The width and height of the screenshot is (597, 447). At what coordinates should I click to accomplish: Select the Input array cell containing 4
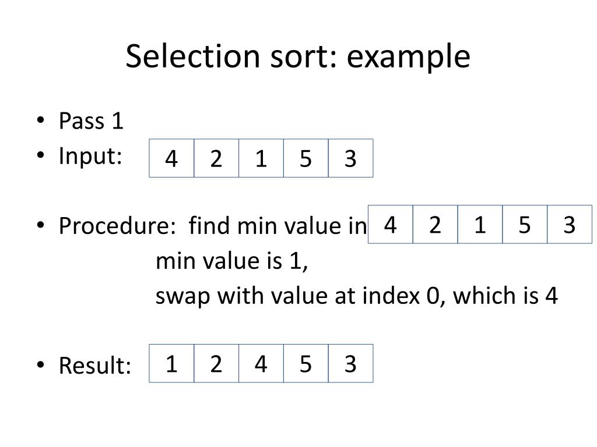point(172,158)
